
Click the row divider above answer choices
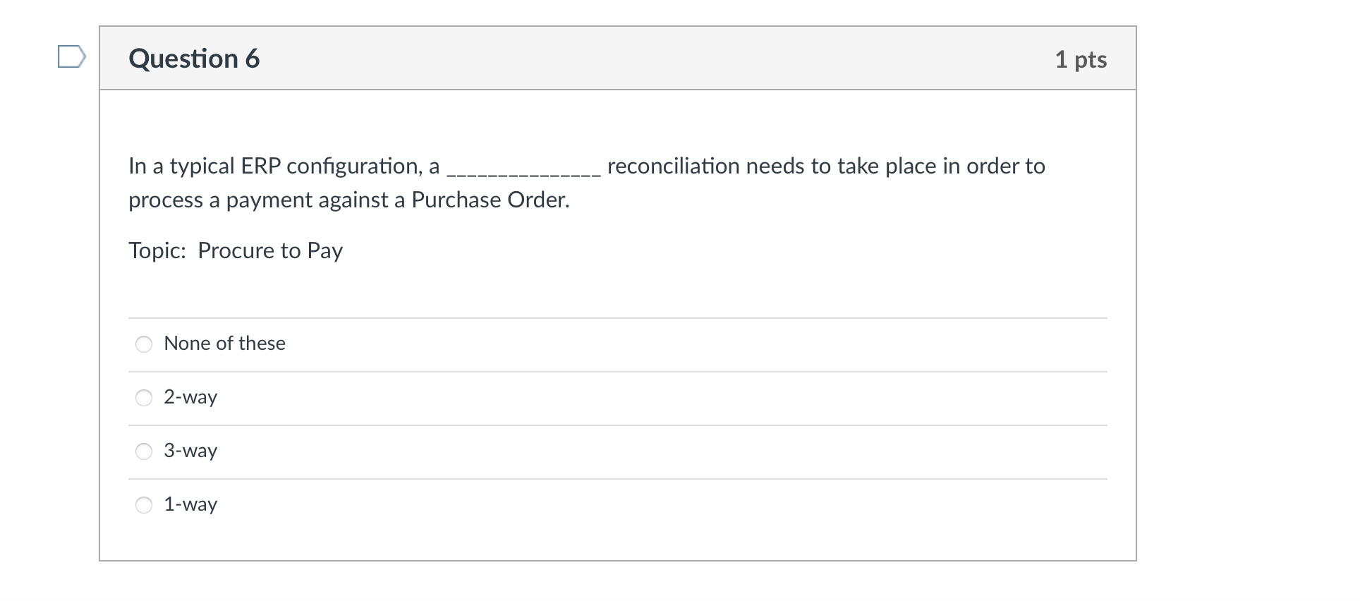[617, 317]
